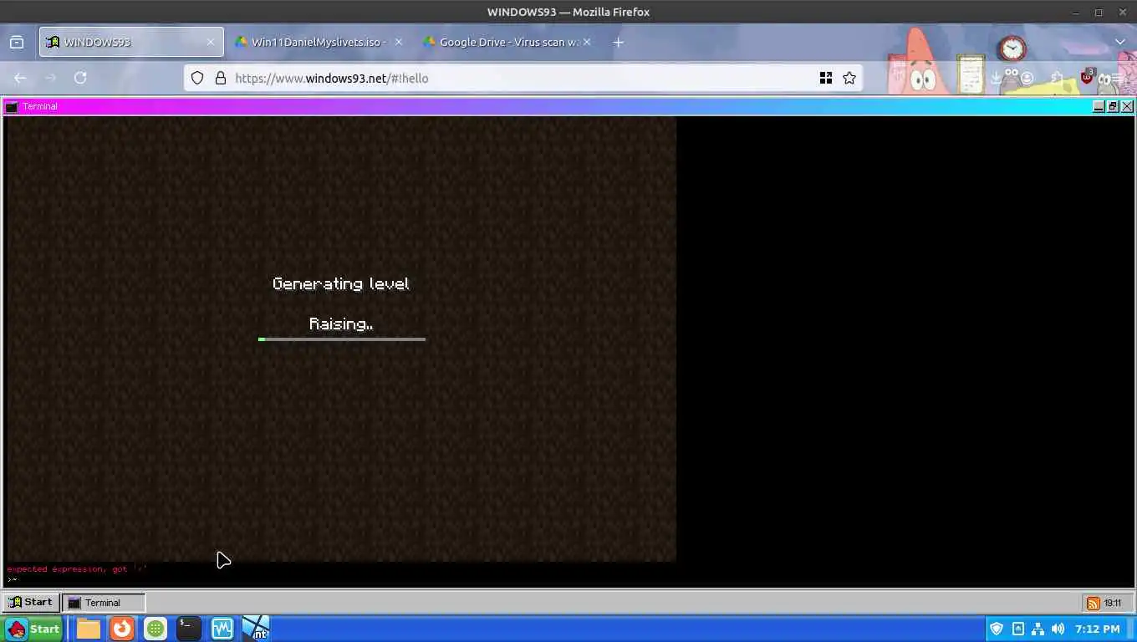Go forward with the forward arrow
Viewport: 1137px width, 642px height.
coord(50,78)
